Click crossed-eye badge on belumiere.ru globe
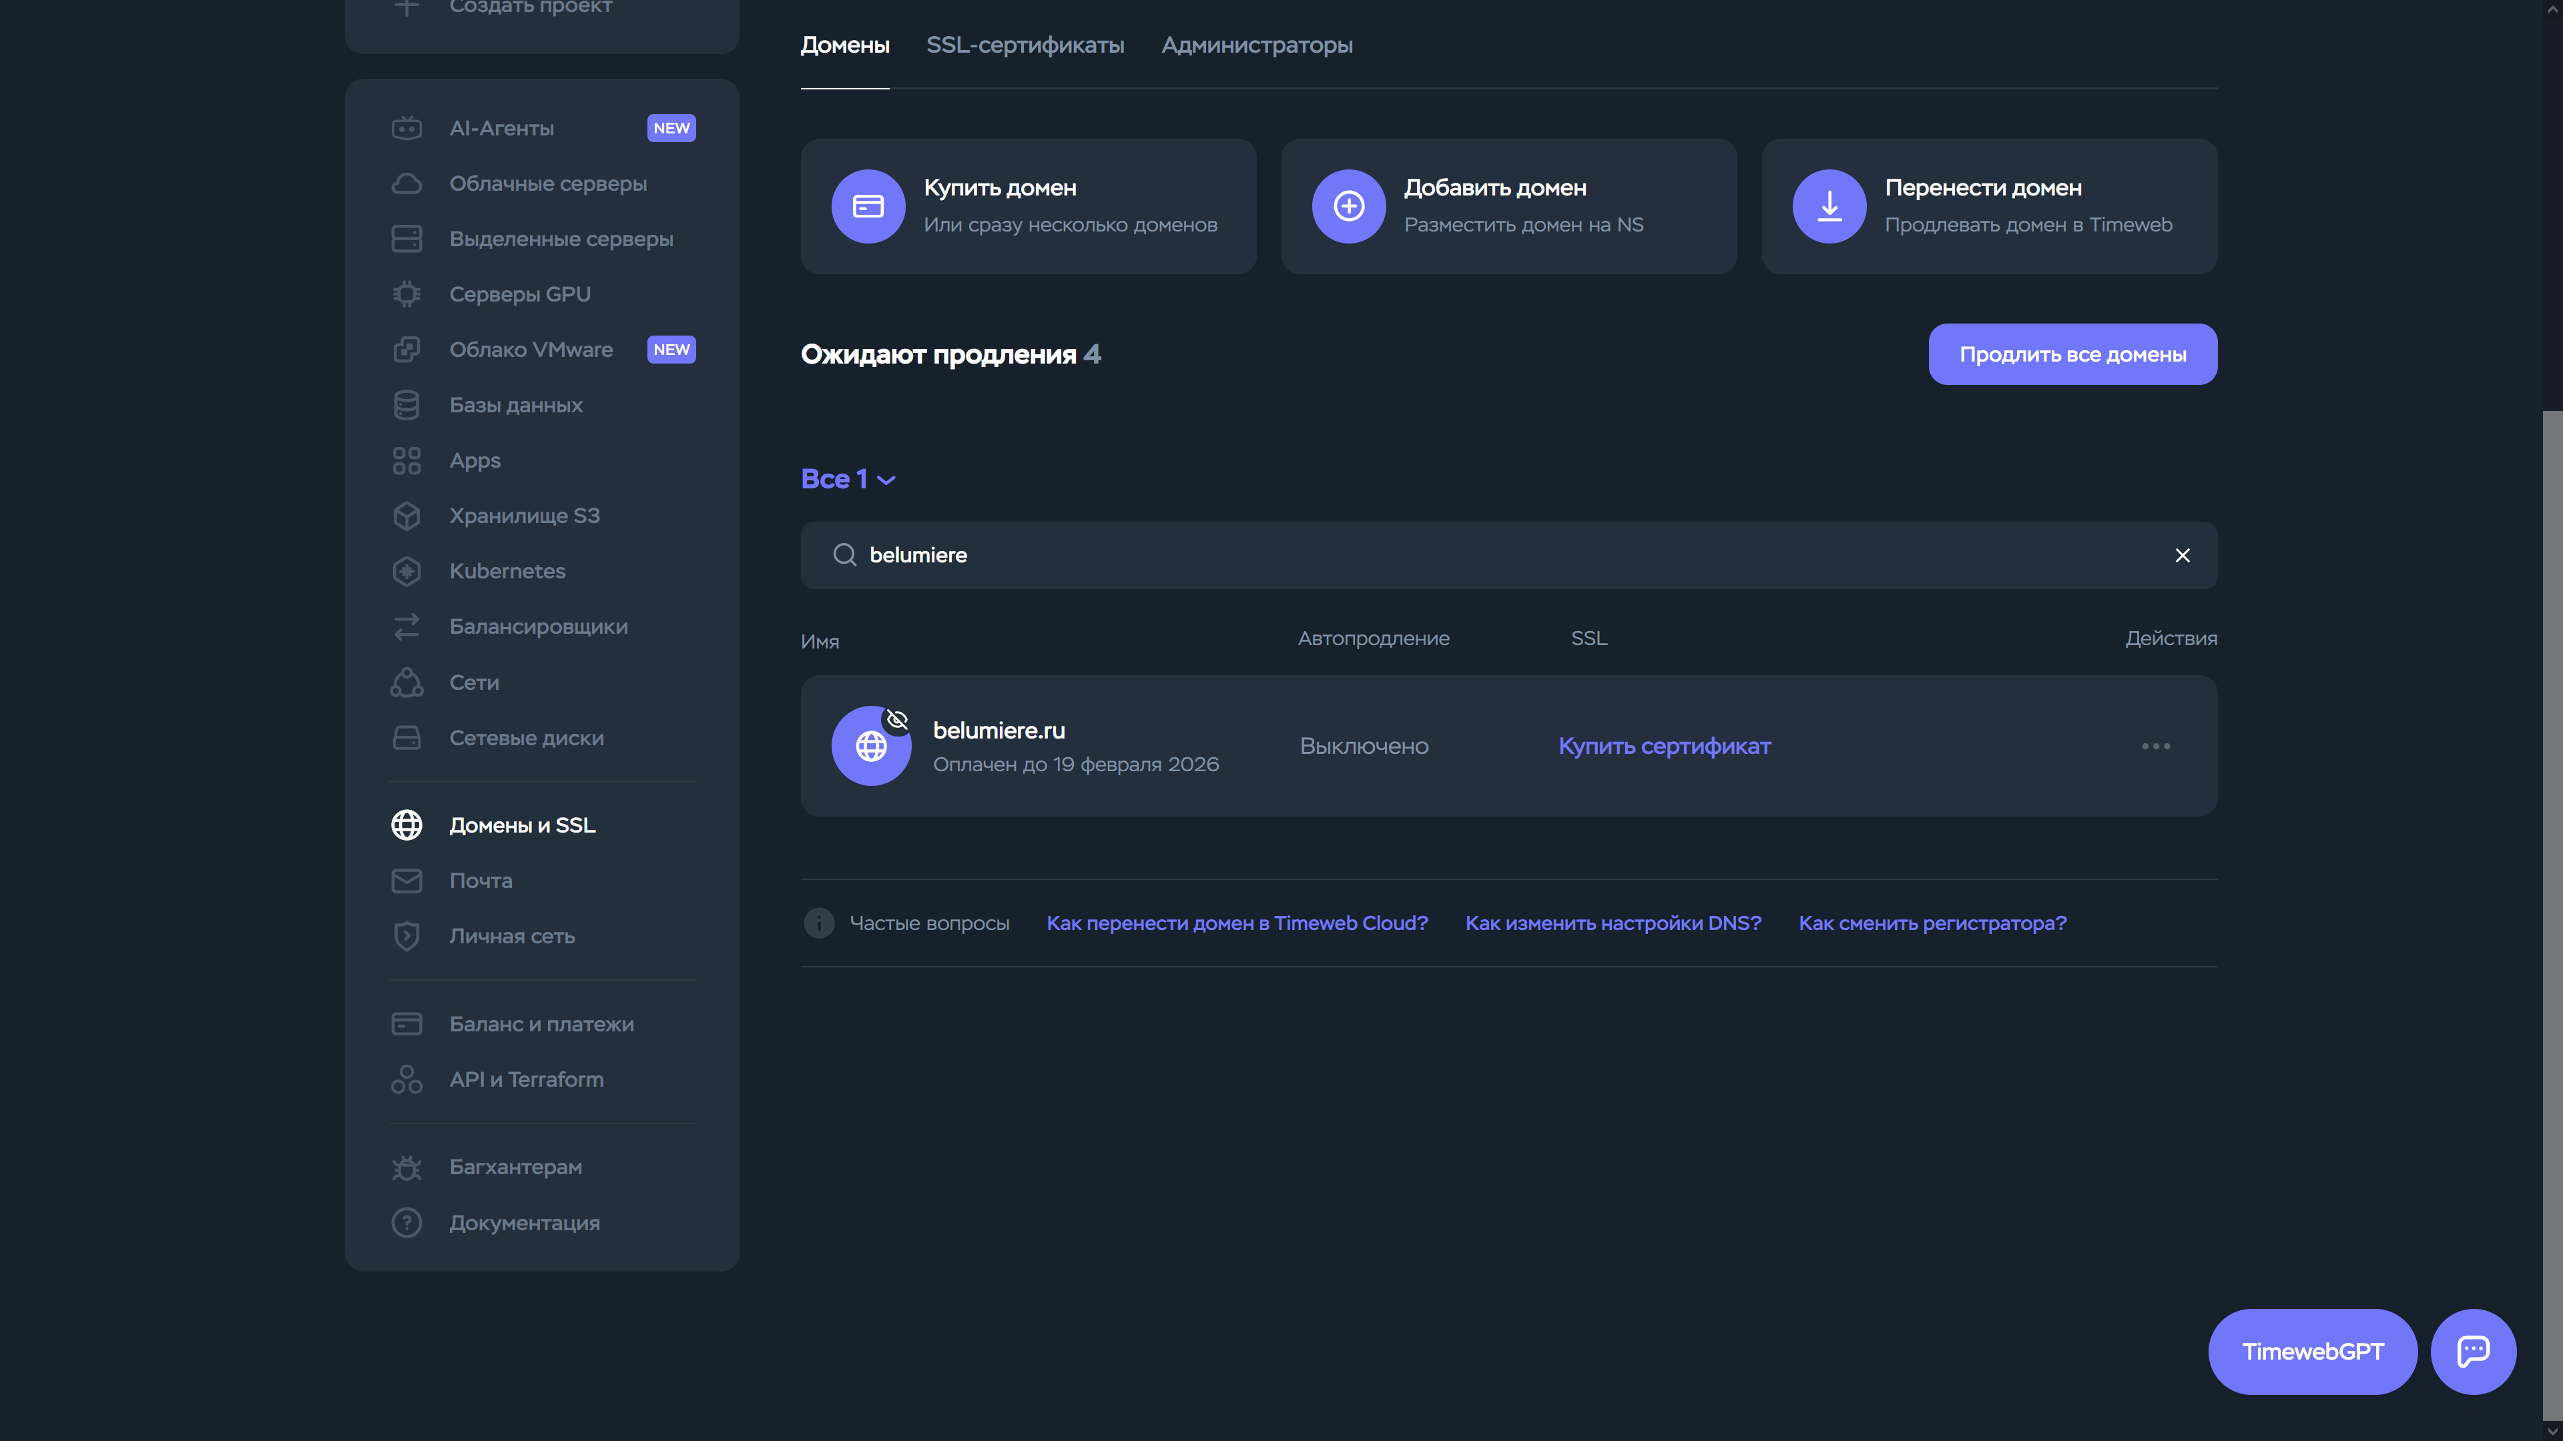The height and width of the screenshot is (1441, 2563). pyautogui.click(x=896, y=720)
